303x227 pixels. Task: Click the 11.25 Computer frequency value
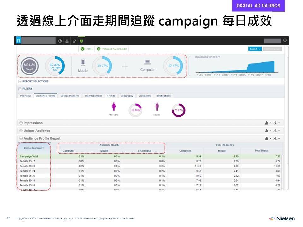[198, 166]
